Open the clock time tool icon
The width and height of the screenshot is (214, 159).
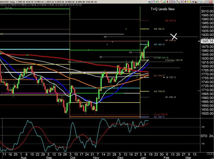[171, 2]
